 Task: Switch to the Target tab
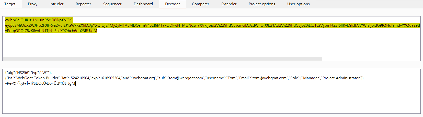click(10, 4)
